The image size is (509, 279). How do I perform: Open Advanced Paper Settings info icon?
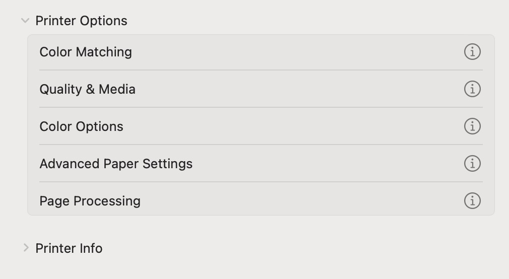pyautogui.click(x=472, y=164)
